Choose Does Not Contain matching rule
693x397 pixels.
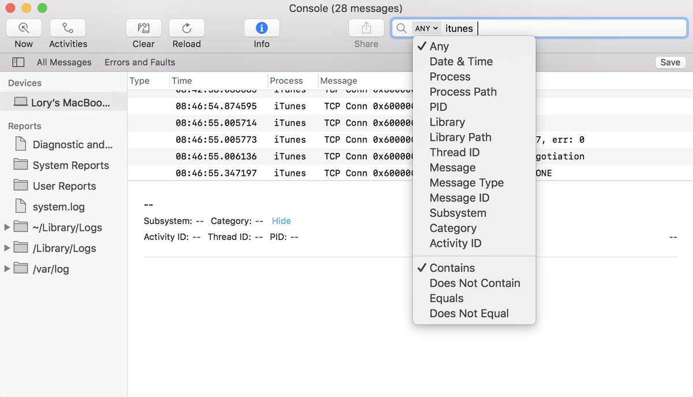[475, 283]
